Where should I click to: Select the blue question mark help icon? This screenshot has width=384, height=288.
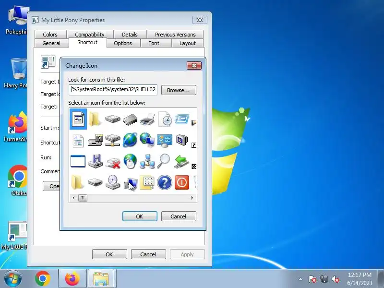165,182
